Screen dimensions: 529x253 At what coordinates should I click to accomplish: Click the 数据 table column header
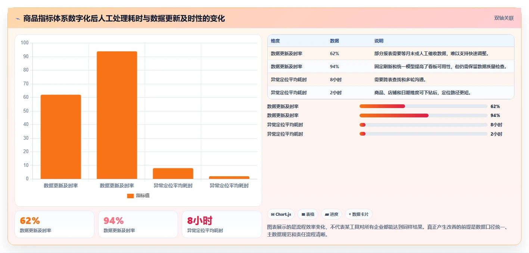334,41
